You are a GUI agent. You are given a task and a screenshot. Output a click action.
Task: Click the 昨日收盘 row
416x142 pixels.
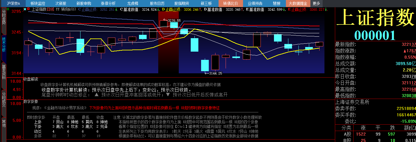pyautogui.click(x=376, y=77)
